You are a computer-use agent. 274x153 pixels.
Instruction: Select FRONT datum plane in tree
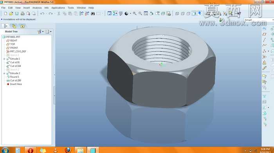coord(12,48)
